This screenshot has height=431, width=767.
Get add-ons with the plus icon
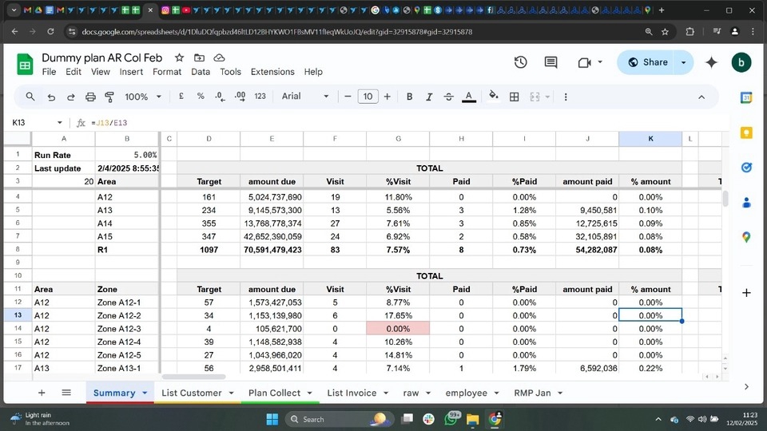pyautogui.click(x=746, y=293)
